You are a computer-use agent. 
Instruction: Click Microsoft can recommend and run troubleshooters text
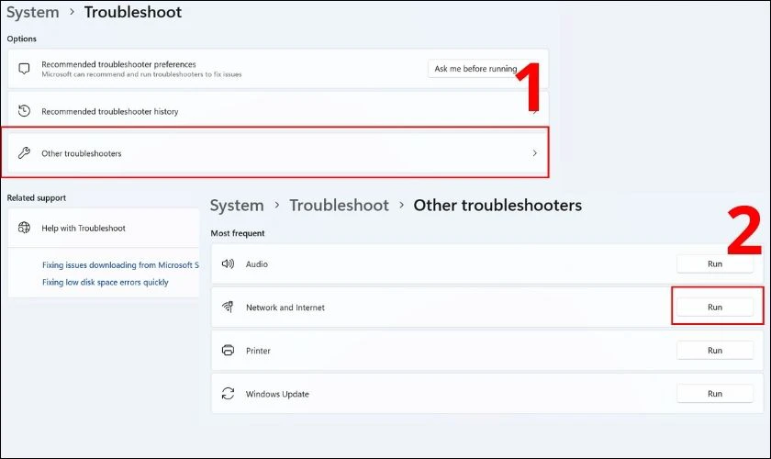click(141, 74)
